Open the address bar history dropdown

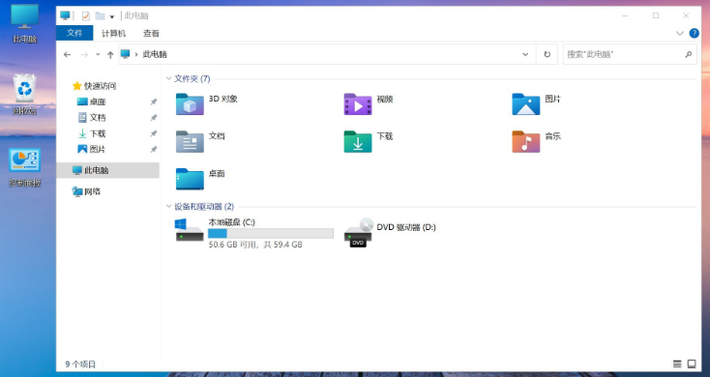point(525,54)
